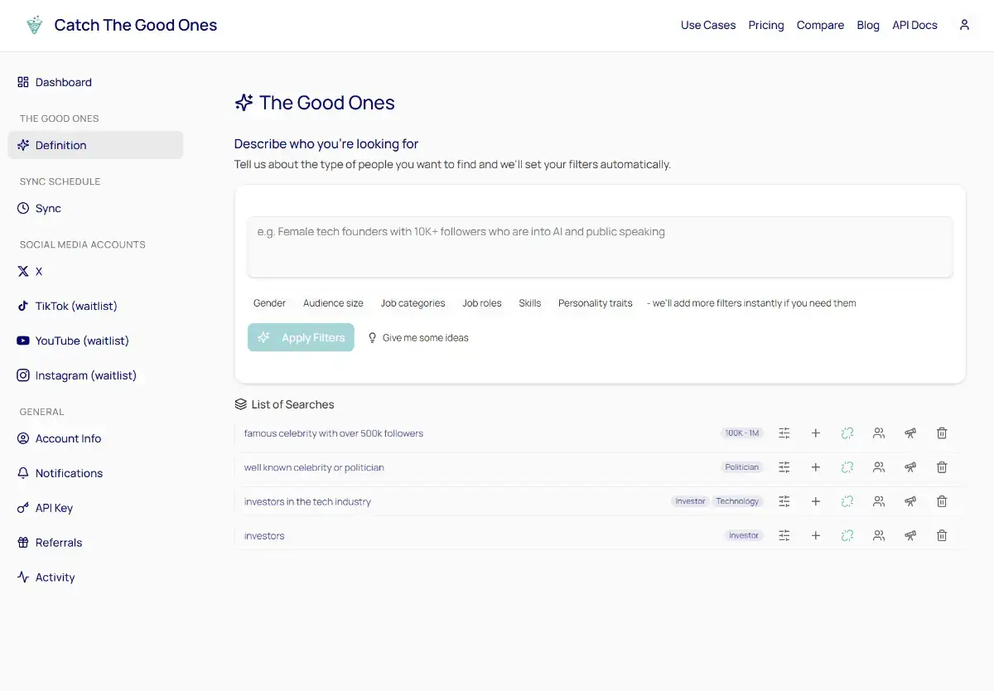Click the 'Politician' tag
This screenshot has height=691, width=994.
pos(742,467)
